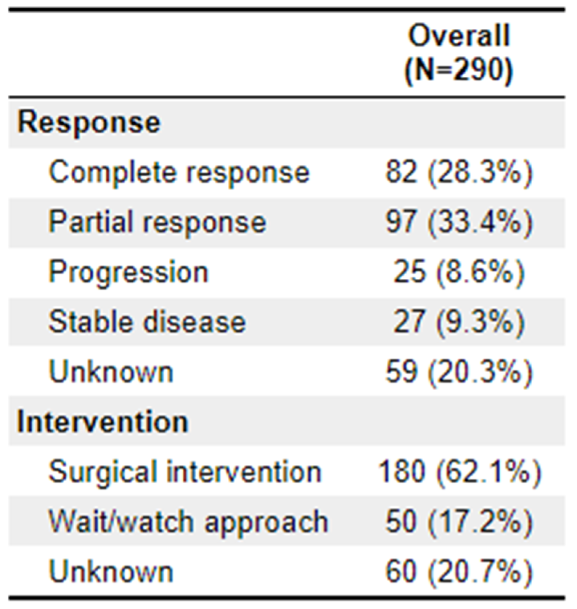
Task: Click the "50 (17.2%)" value cell
Action: point(459,522)
